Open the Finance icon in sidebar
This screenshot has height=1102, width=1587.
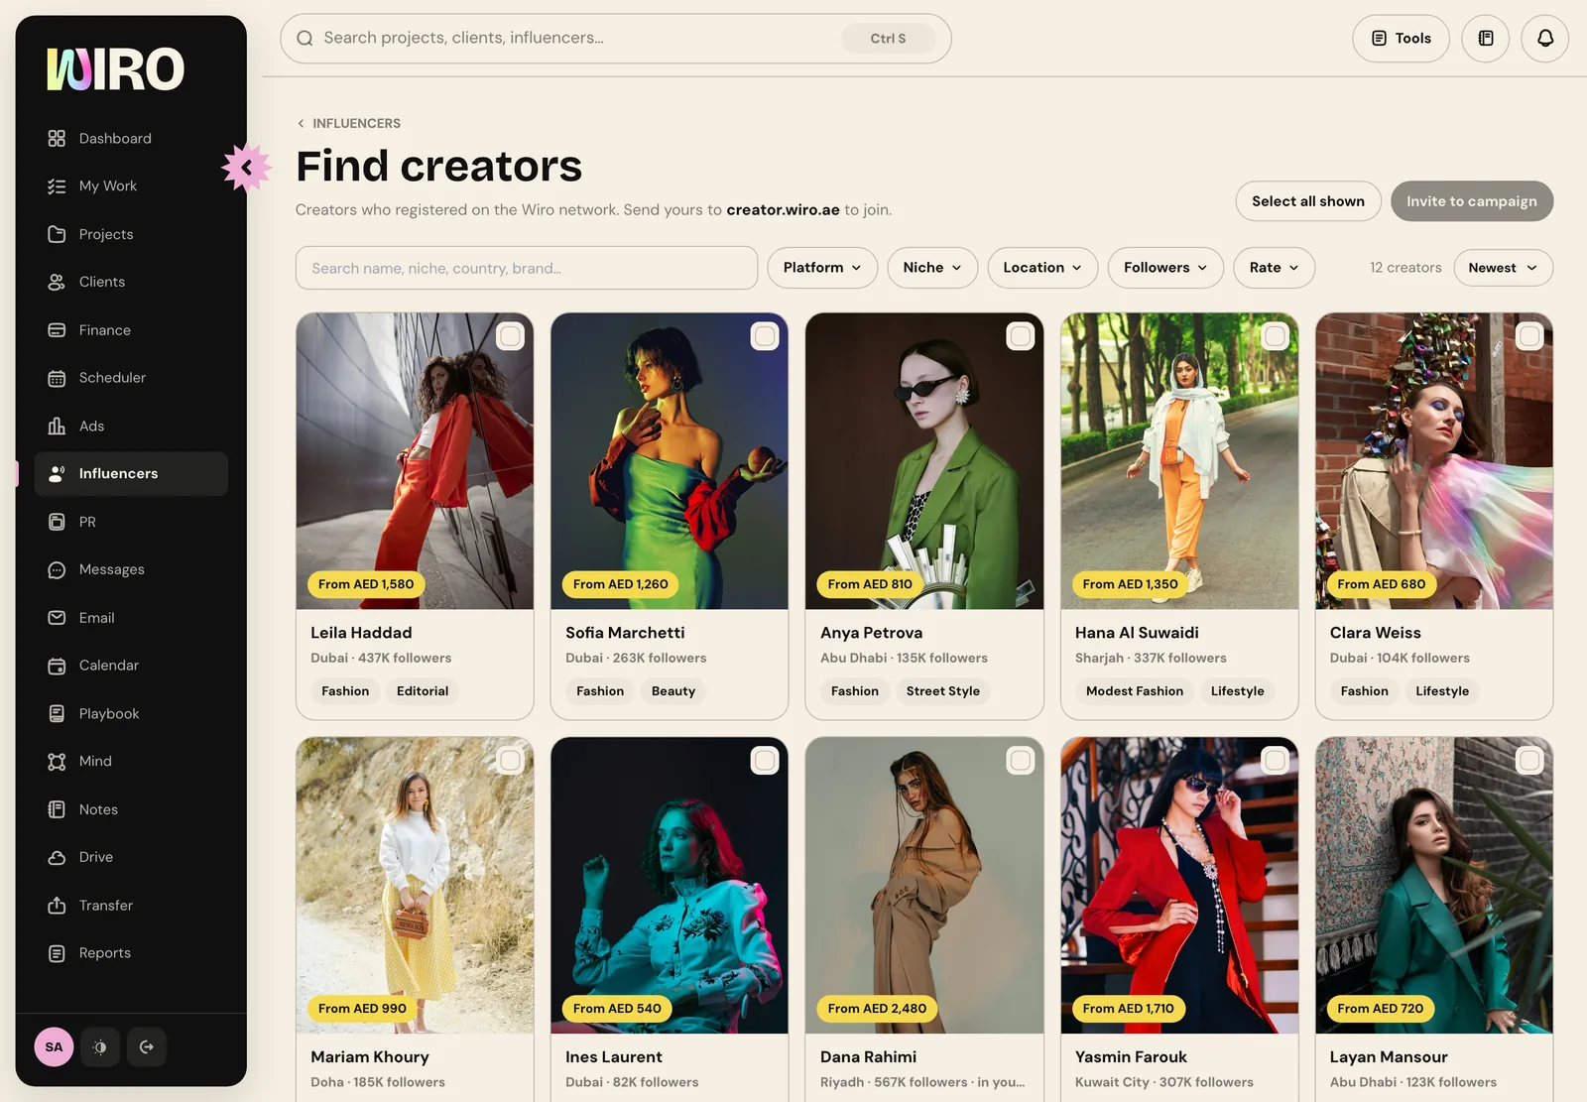coord(57,330)
